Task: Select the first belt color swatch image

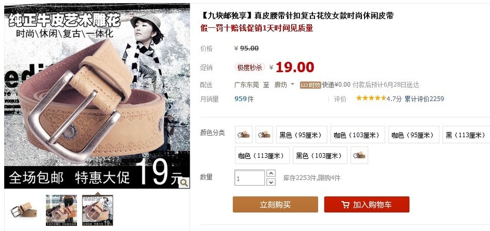Action: 243,135
